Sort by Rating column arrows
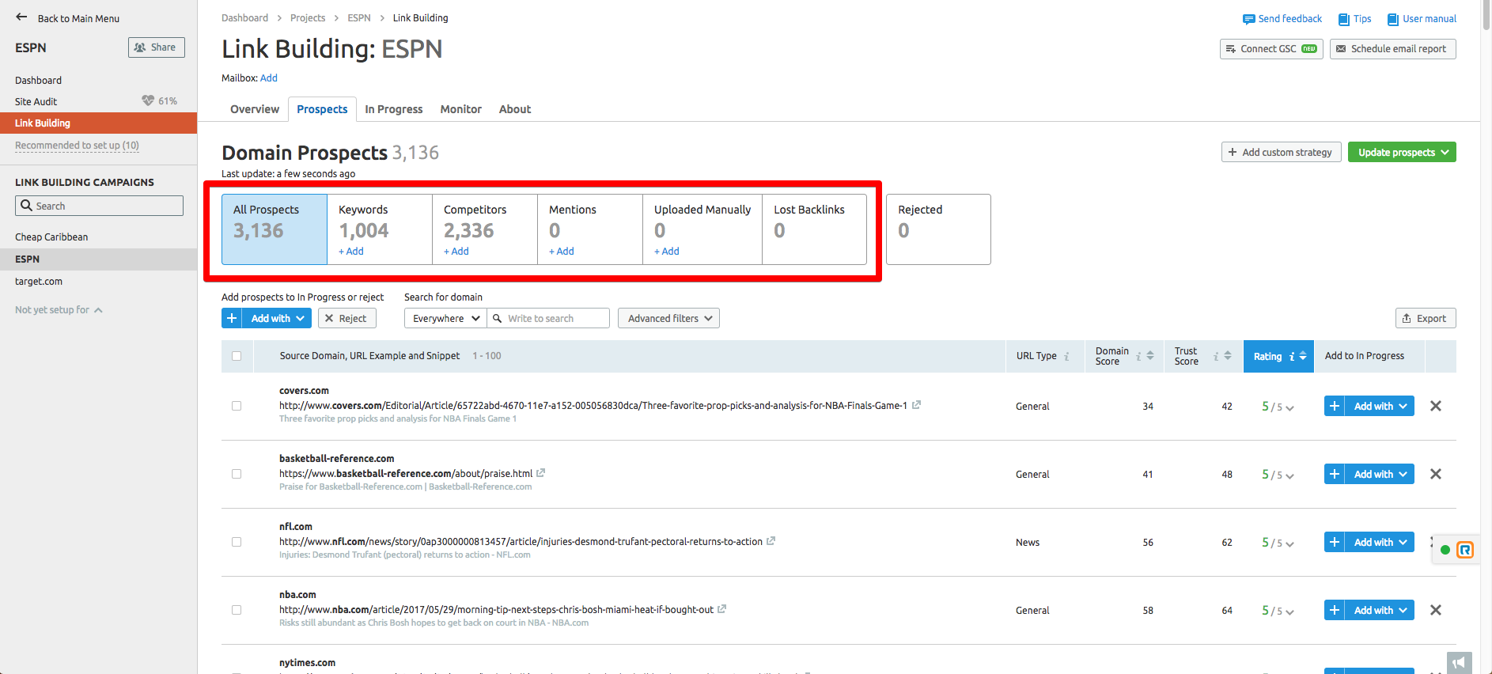Viewport: 1492px width, 674px height. click(1303, 356)
